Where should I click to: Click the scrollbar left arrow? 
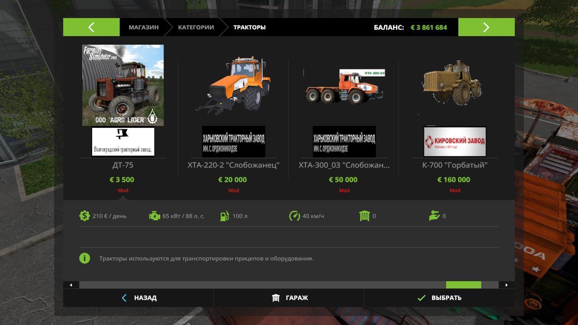(x=71, y=285)
